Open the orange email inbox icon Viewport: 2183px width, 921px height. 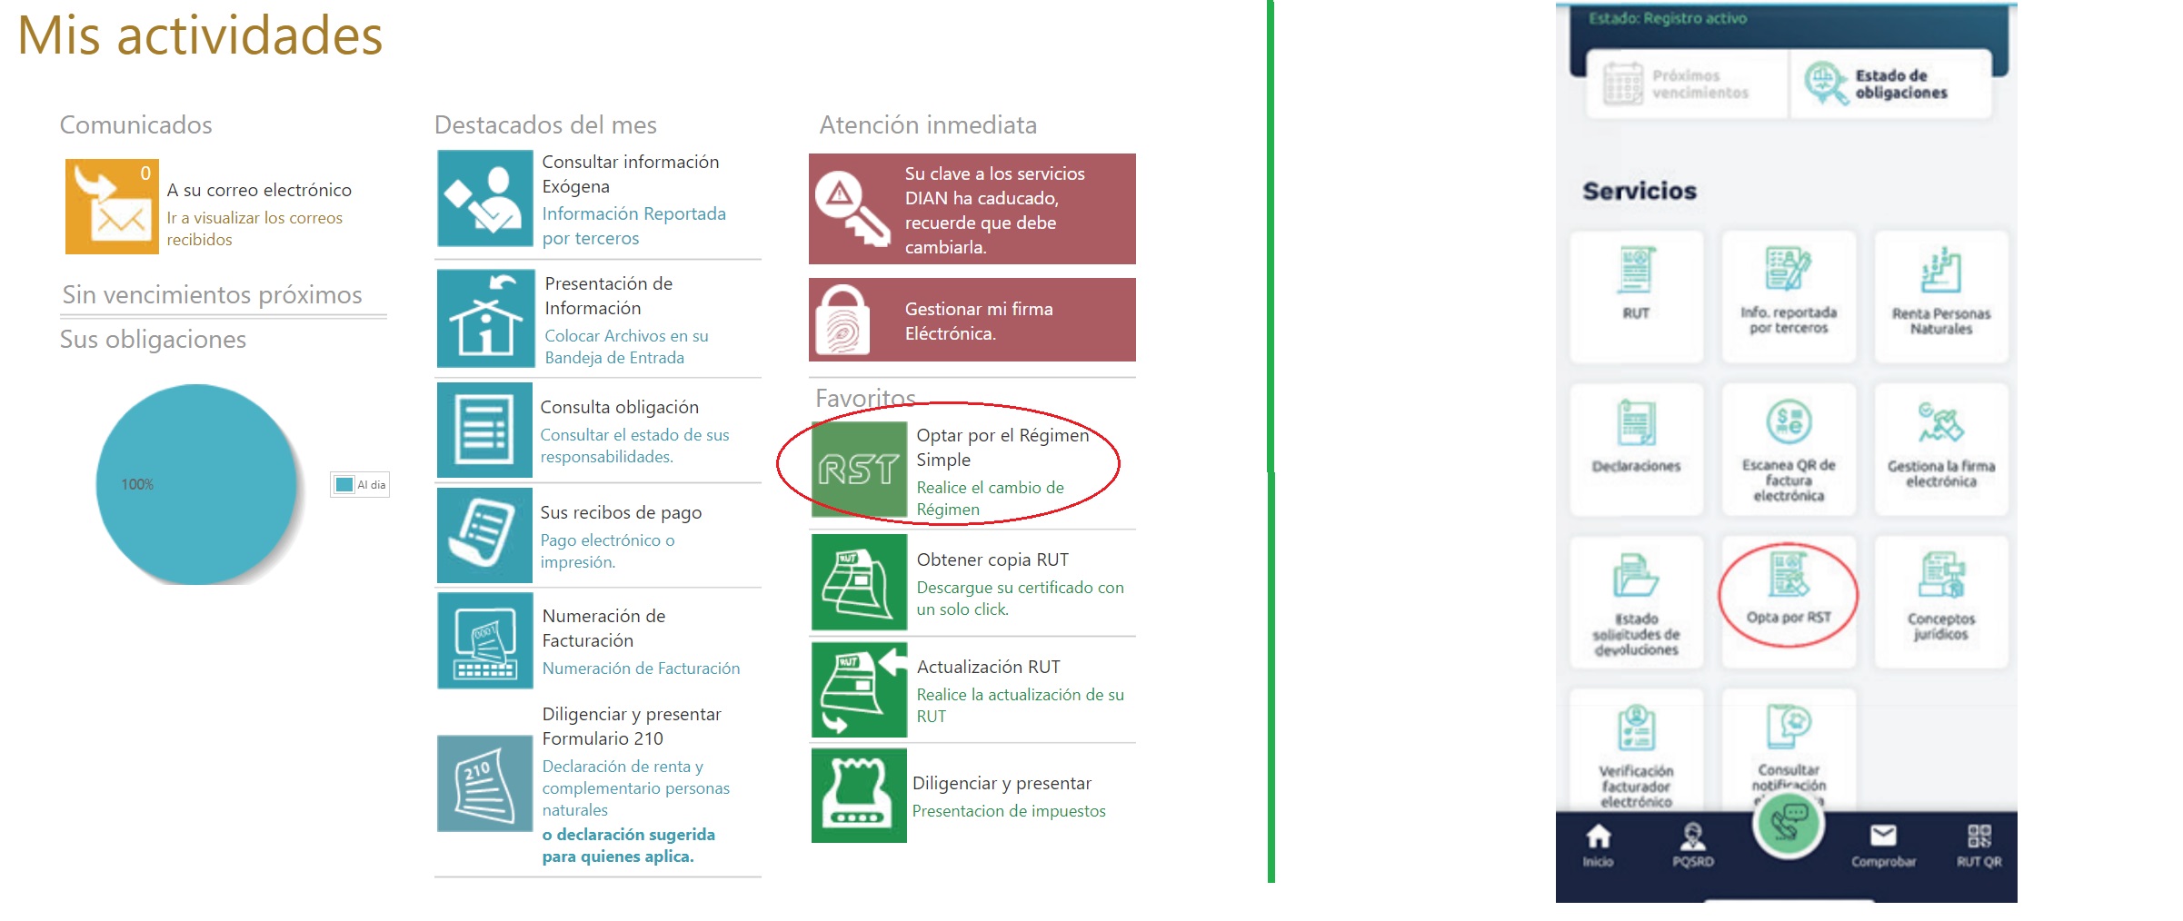(112, 207)
